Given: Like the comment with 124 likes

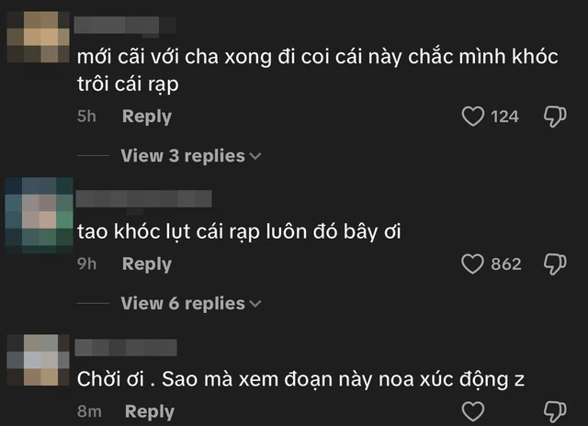Looking at the screenshot, I should 472,117.
